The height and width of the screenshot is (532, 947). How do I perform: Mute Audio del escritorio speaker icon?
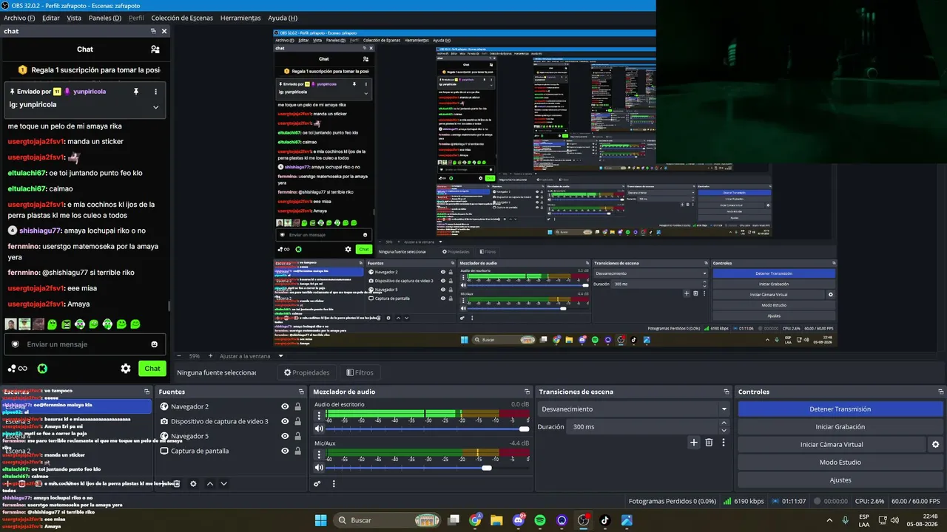pos(319,429)
